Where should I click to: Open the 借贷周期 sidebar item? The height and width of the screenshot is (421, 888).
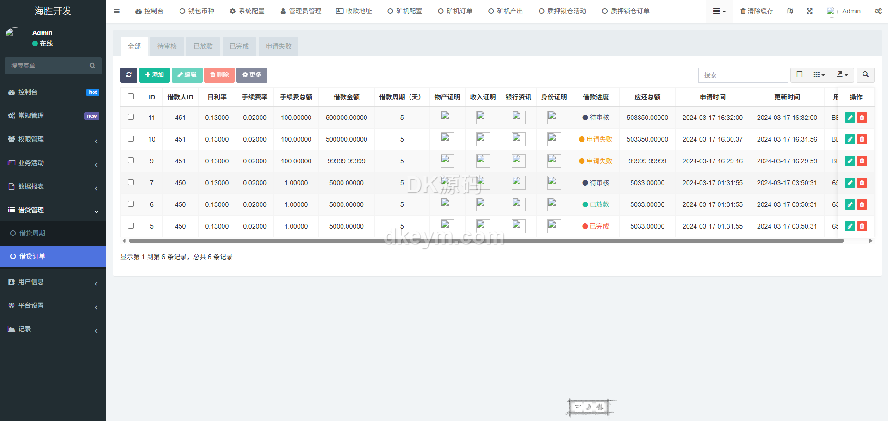point(32,233)
